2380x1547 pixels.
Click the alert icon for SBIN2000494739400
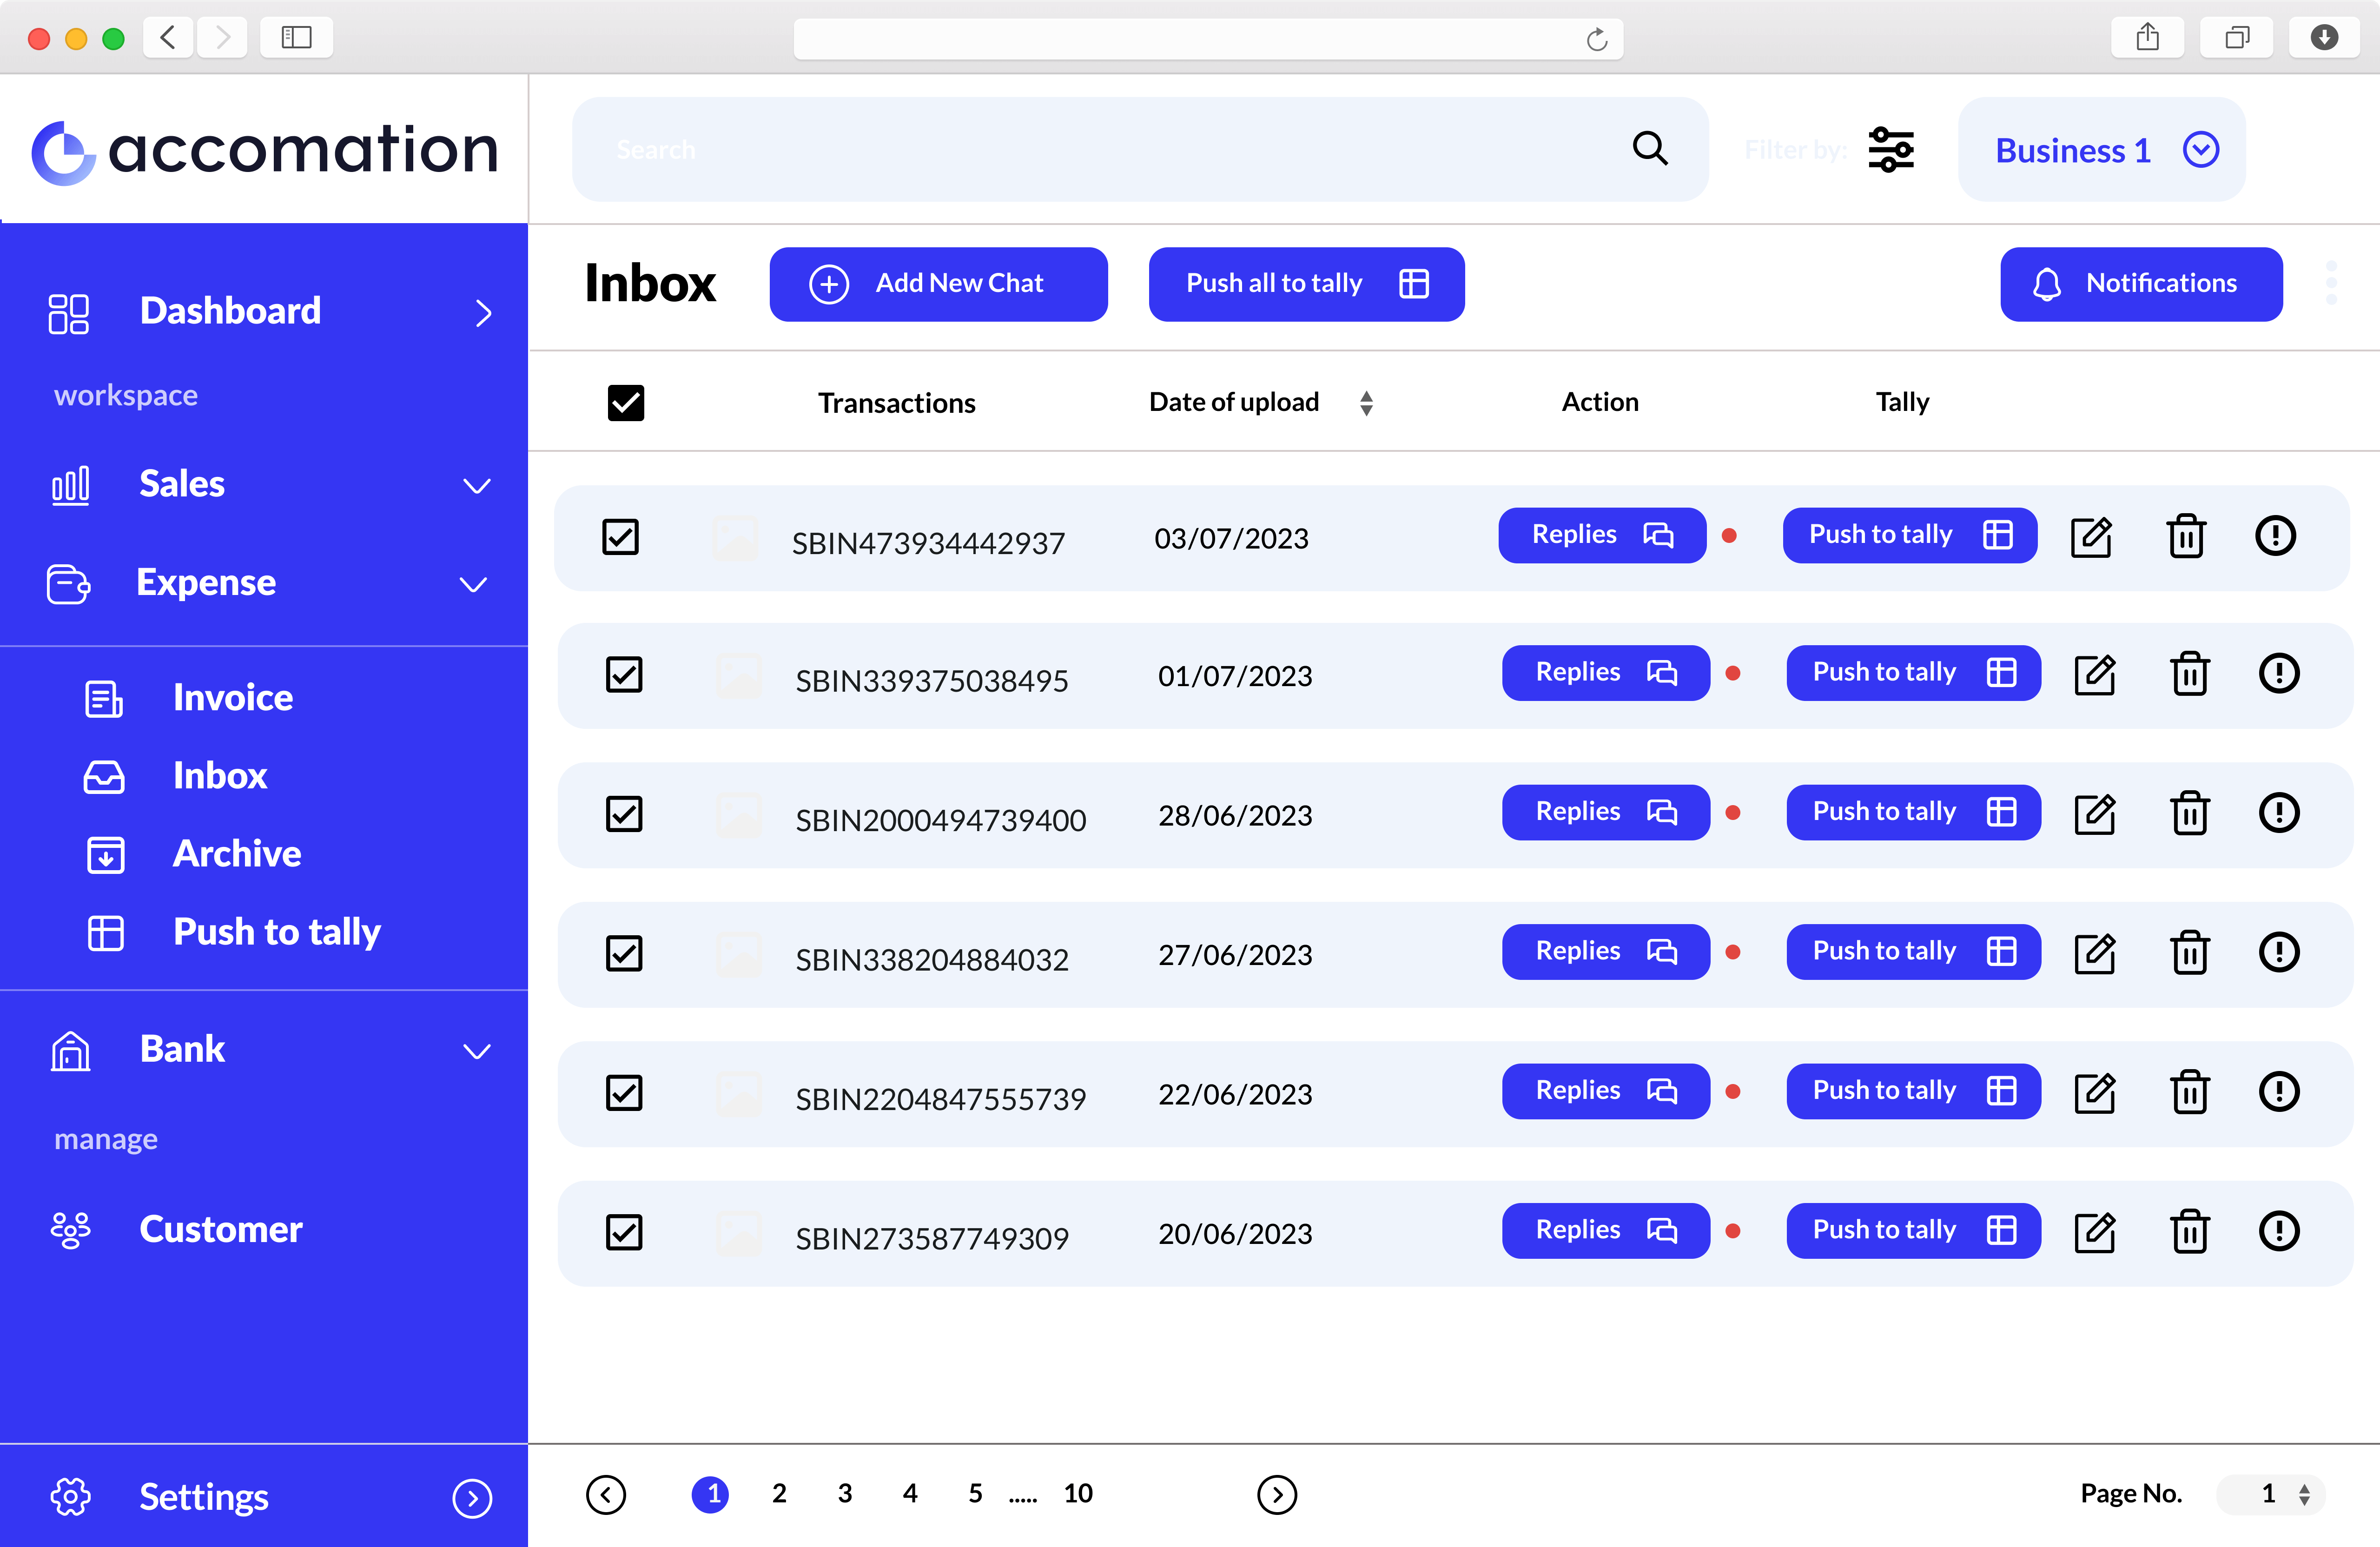click(x=2279, y=813)
